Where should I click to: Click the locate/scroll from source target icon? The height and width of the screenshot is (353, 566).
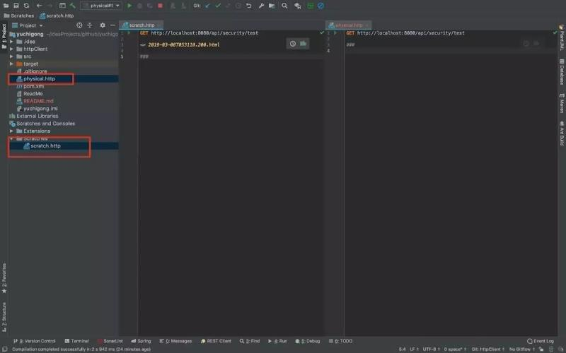79,25
